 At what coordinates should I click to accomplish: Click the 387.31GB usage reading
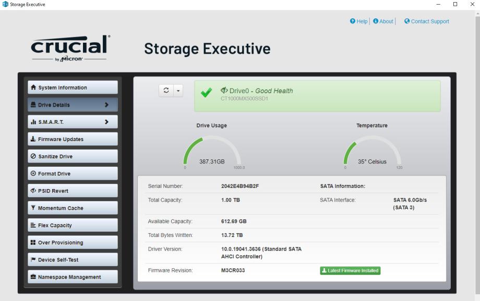(x=212, y=161)
